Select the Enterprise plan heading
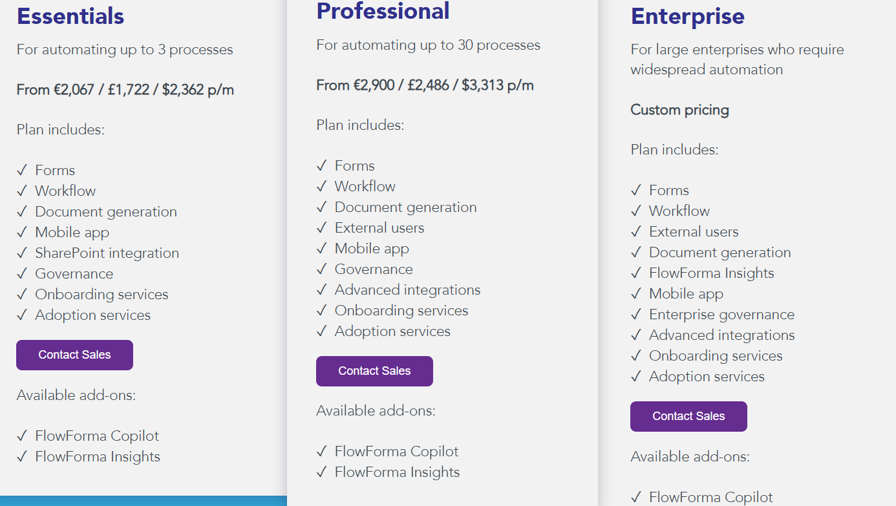 click(687, 16)
